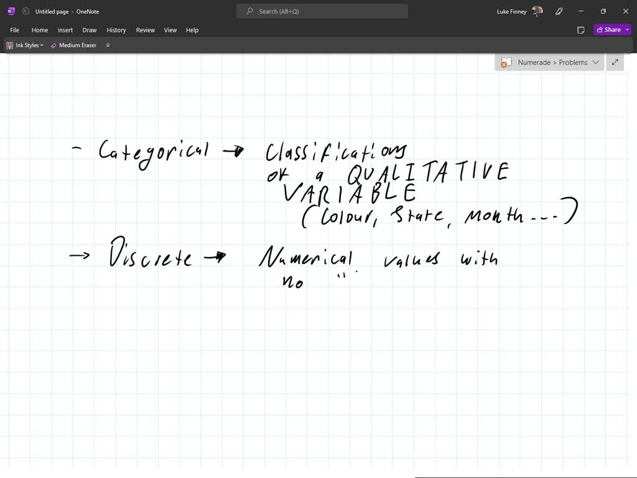Click the OneNote app logo icon
This screenshot has width=637, height=478.
click(x=11, y=11)
